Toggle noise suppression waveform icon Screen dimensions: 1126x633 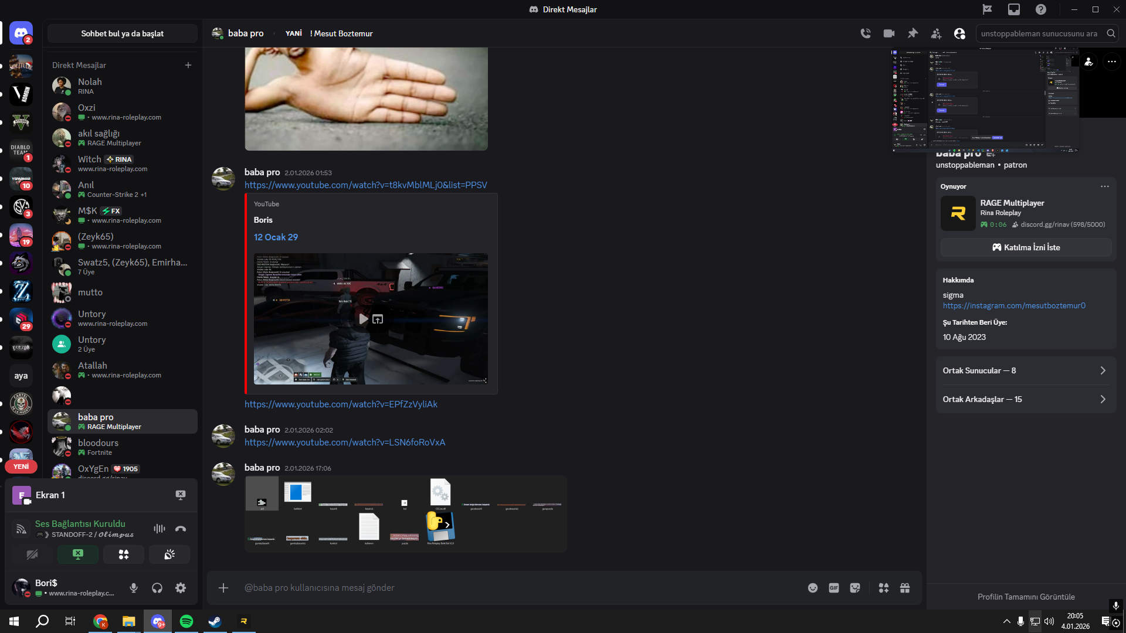click(160, 529)
